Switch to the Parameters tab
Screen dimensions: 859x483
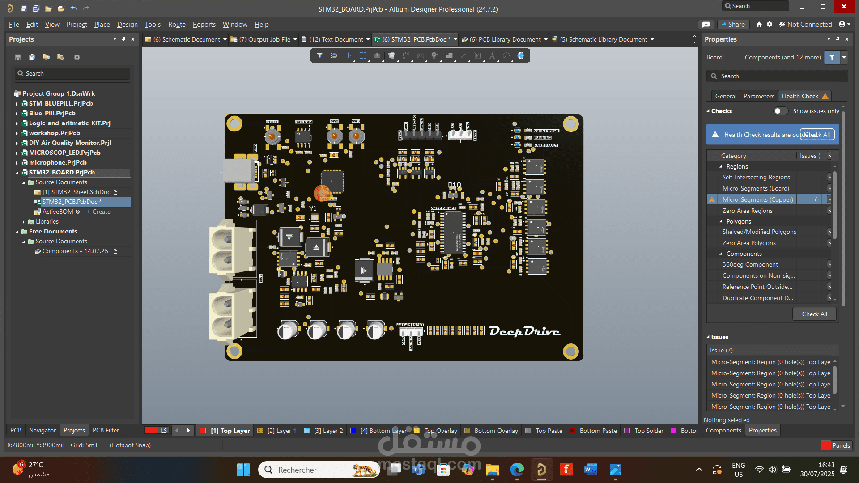759,96
